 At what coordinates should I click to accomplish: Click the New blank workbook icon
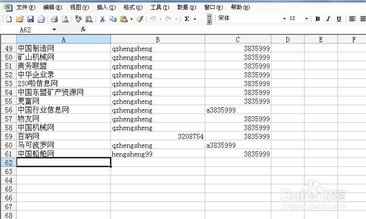pos(9,19)
